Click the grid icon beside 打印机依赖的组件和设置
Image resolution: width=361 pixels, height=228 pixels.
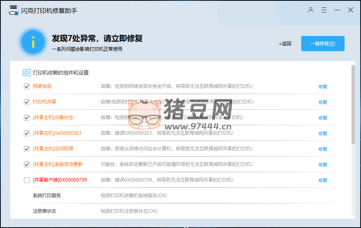(27, 73)
